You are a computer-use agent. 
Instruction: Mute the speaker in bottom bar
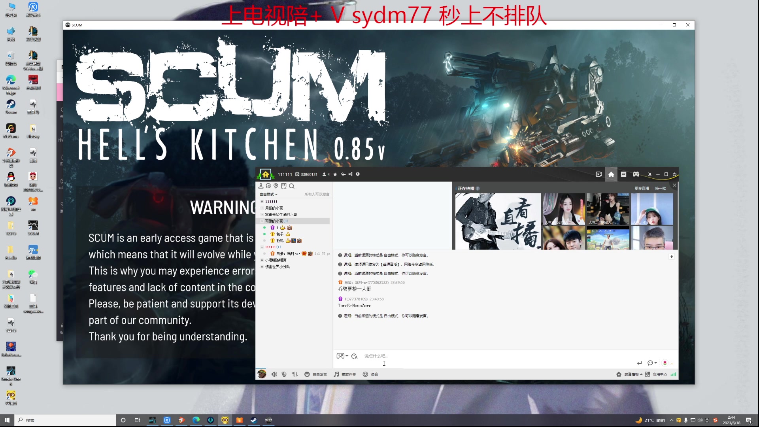click(274, 374)
